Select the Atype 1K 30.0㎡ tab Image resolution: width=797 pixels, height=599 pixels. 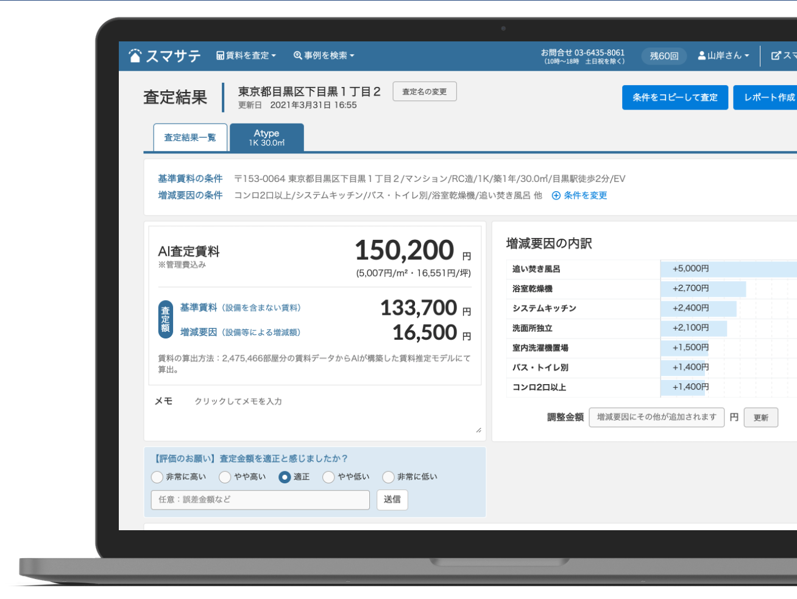coord(266,138)
